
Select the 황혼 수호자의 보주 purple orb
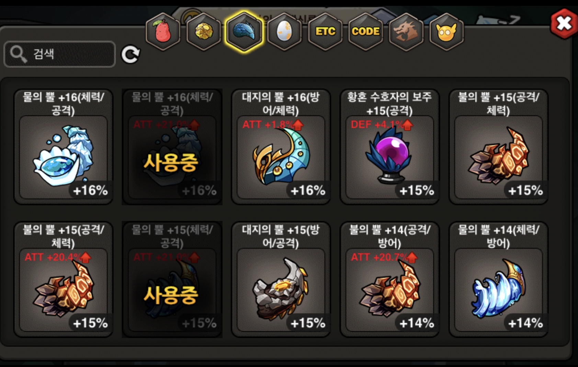click(389, 147)
